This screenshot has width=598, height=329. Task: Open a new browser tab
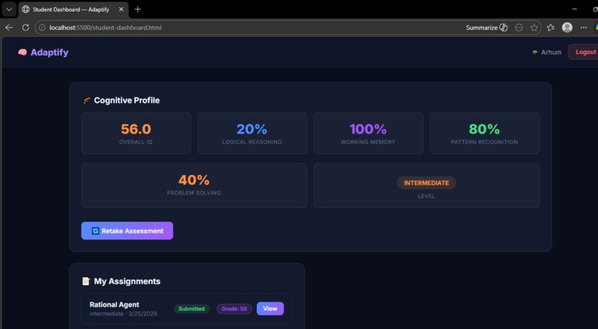coord(138,9)
